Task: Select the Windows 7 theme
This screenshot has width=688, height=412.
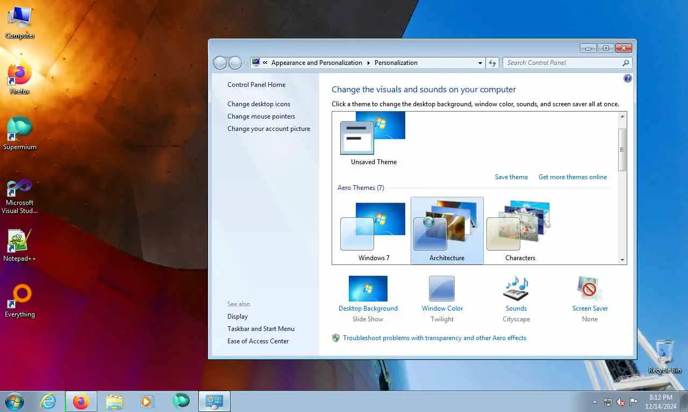Action: pos(374,231)
